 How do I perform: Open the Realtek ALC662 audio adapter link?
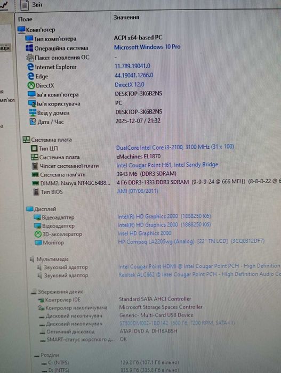(199, 274)
